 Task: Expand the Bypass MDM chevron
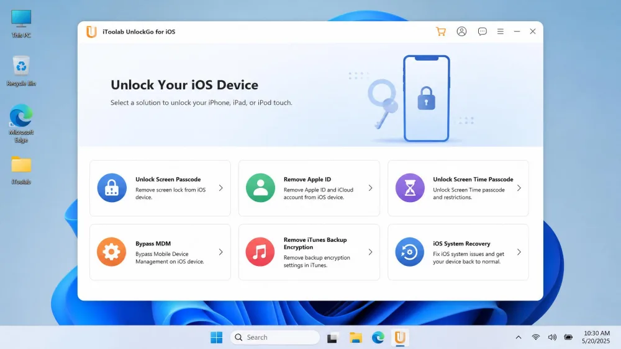(221, 252)
